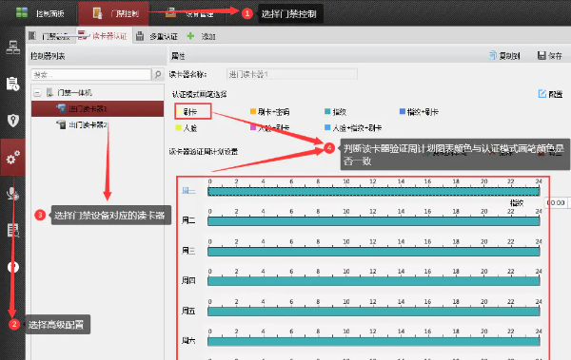Open 配置 edit icon for brushes
The image size is (571, 360).
pyautogui.click(x=541, y=94)
